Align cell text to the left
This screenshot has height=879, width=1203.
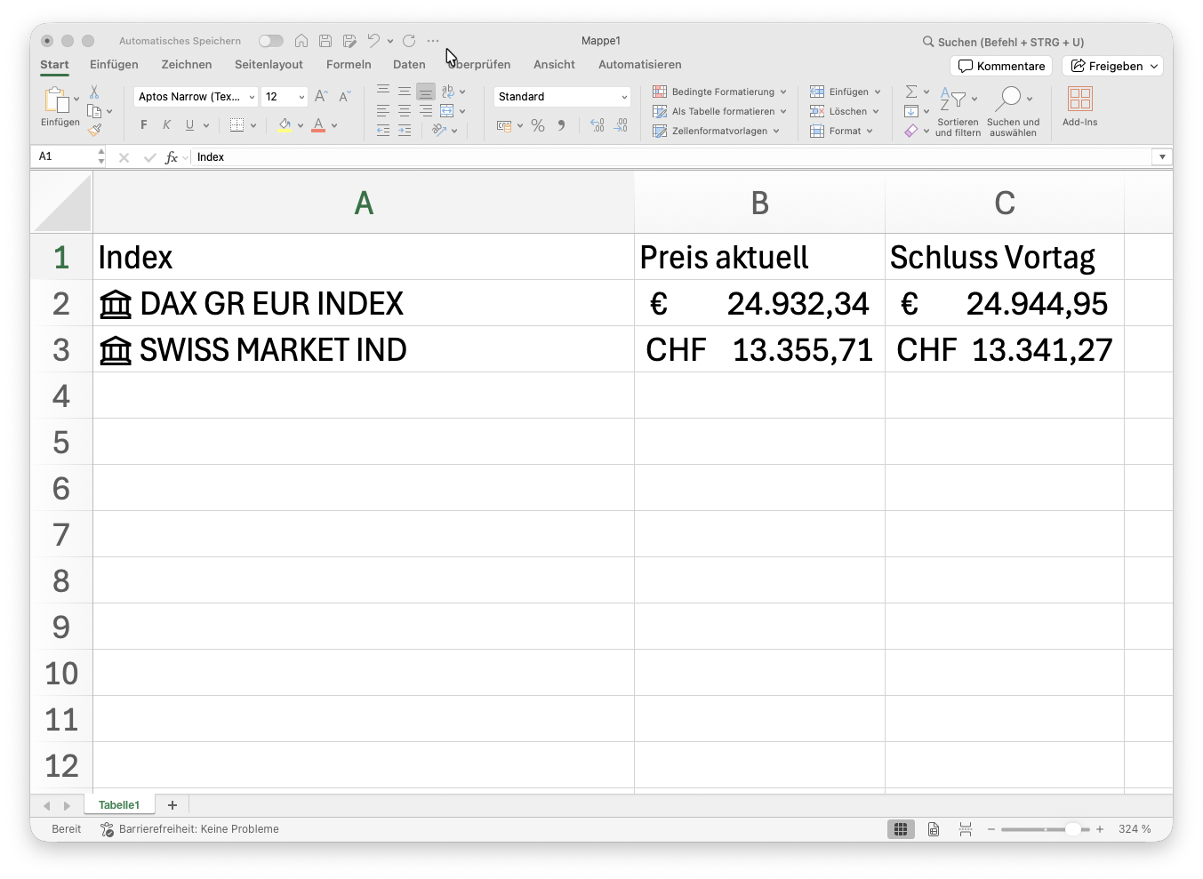[383, 110]
